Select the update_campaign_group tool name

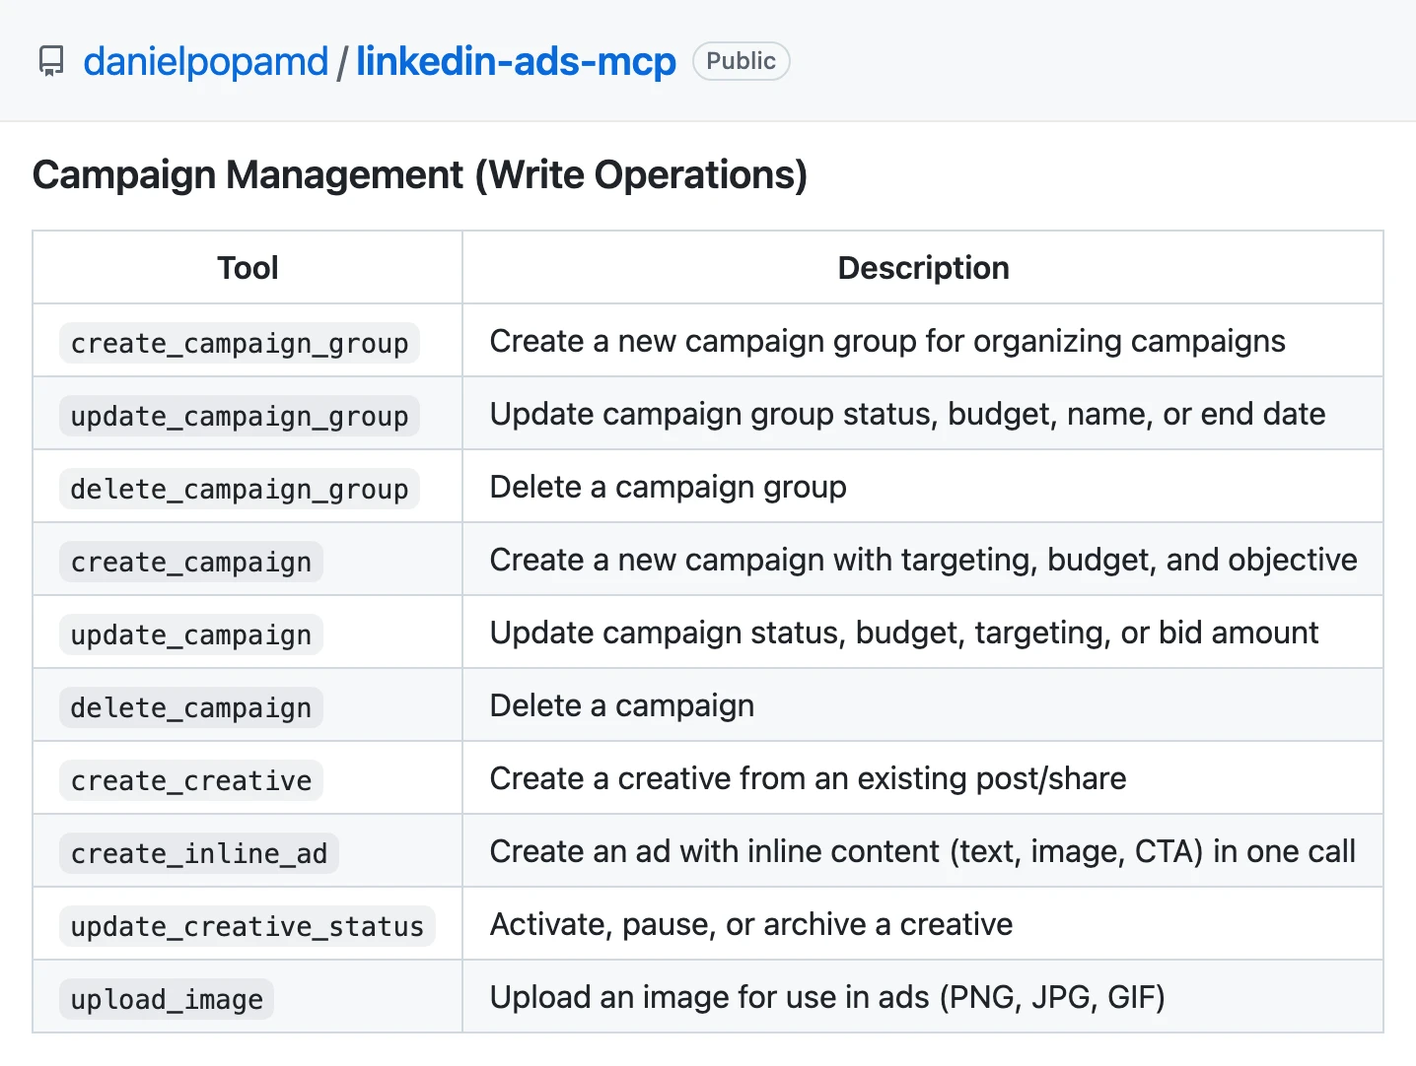(240, 416)
